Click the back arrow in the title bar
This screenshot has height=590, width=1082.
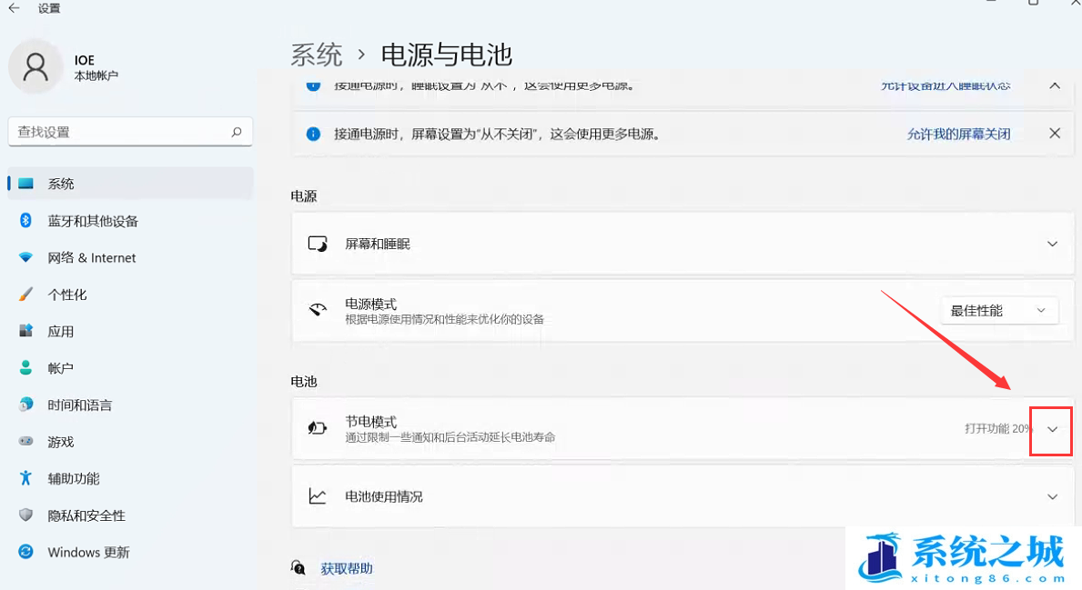click(x=15, y=8)
